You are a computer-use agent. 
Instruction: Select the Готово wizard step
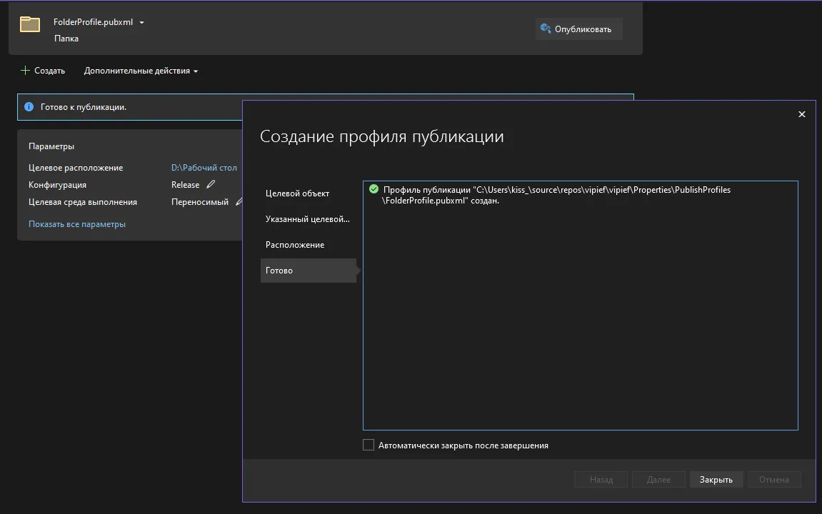[x=309, y=271]
